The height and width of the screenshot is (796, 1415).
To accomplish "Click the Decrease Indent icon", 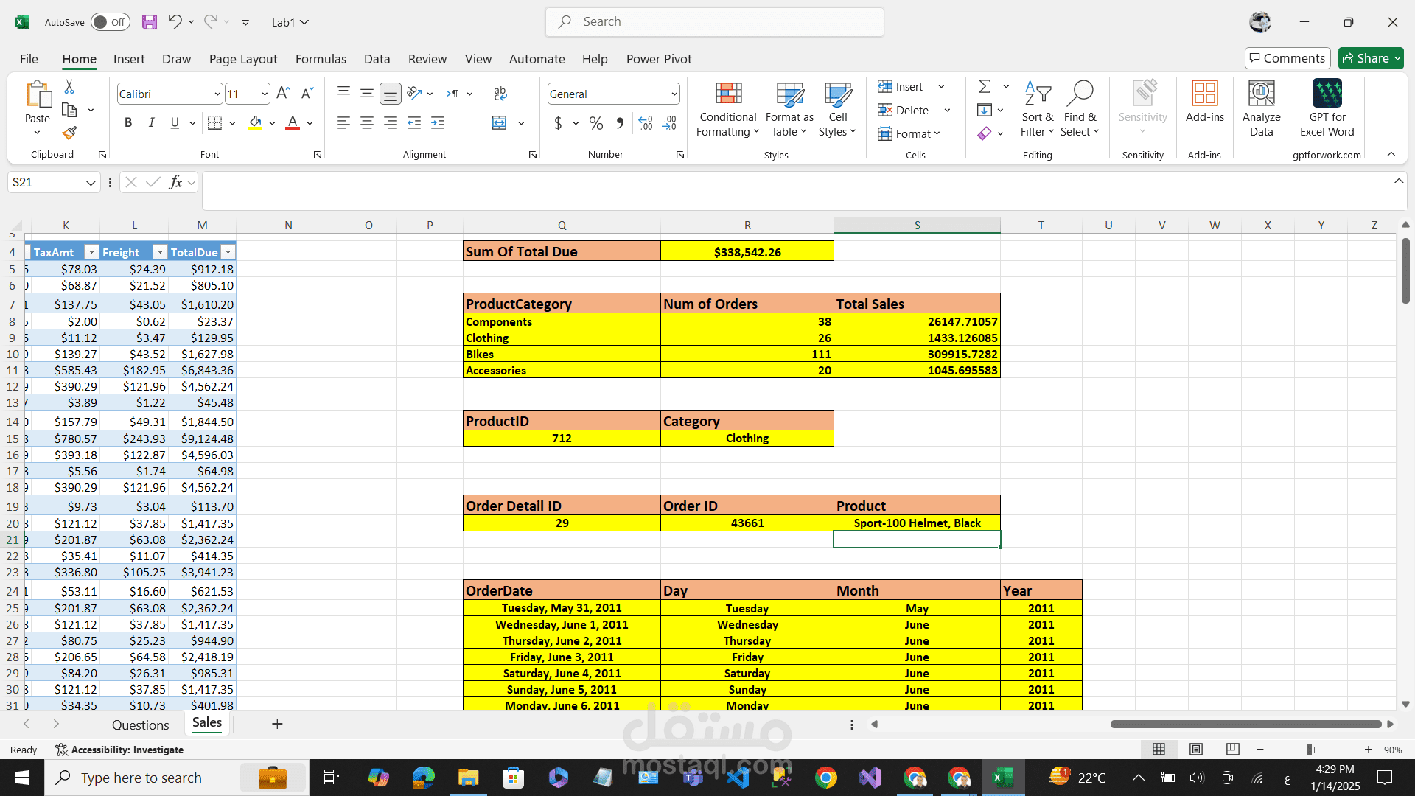I will pos(414,123).
